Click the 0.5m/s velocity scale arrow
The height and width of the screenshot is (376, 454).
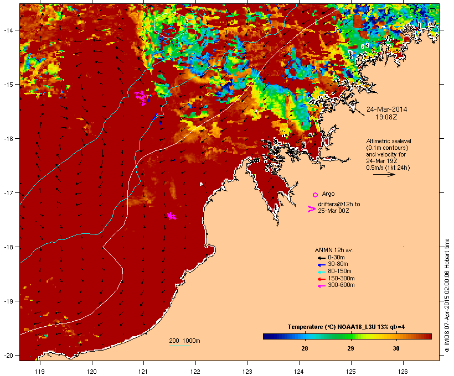click(384, 174)
